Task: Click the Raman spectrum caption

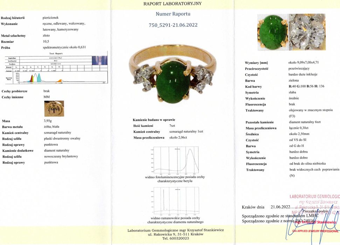Action: (175, 220)
